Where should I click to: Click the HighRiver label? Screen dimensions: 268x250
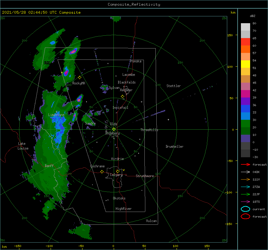click(124, 209)
